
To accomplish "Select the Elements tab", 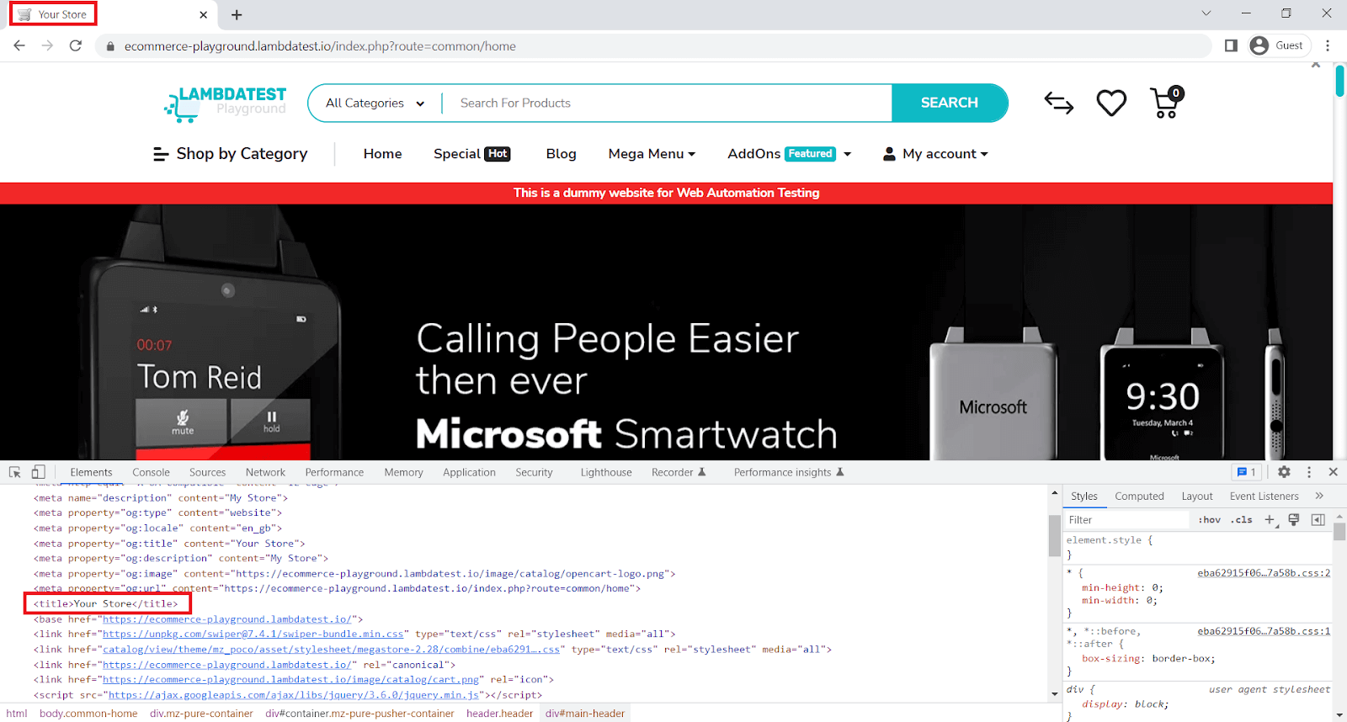I will coord(91,472).
